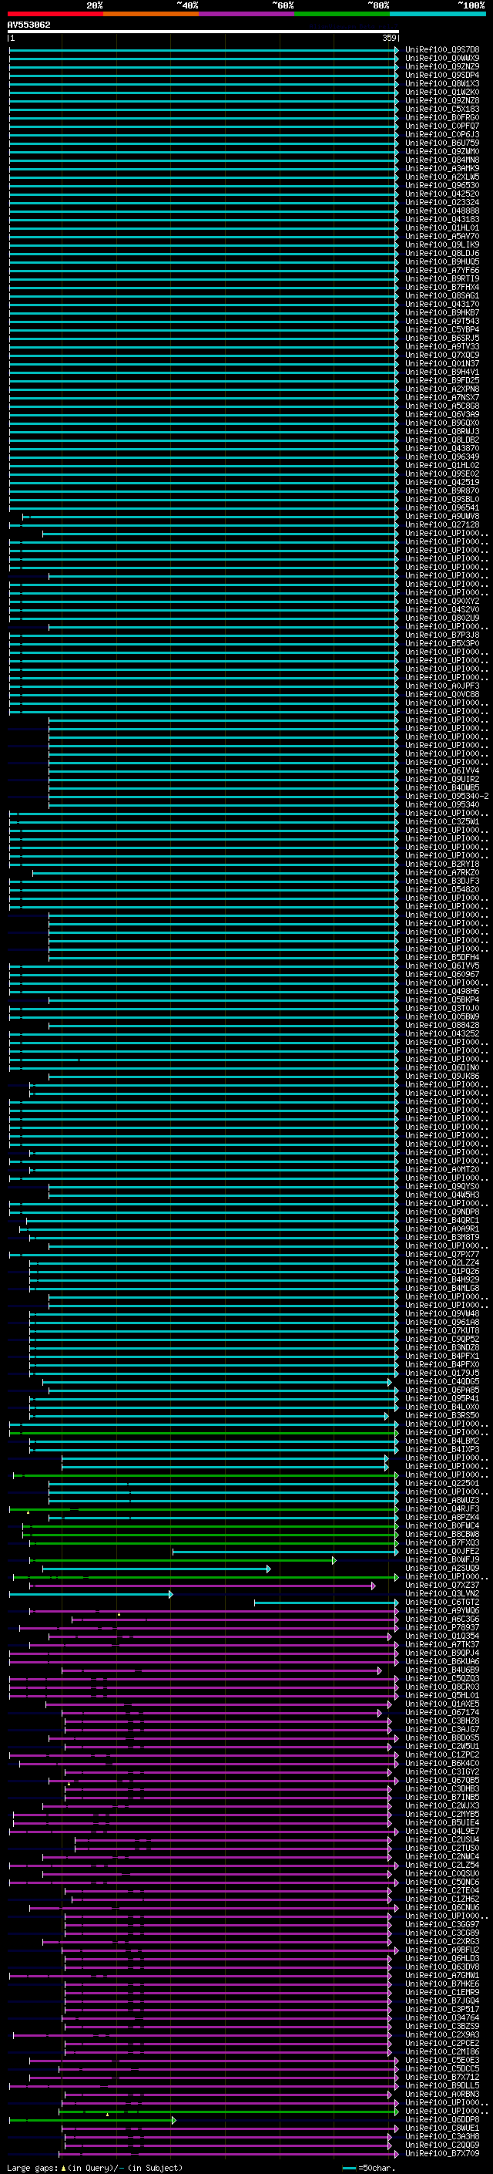
Task: Select the UniRef100_O34764 label
Action: [442, 2019]
